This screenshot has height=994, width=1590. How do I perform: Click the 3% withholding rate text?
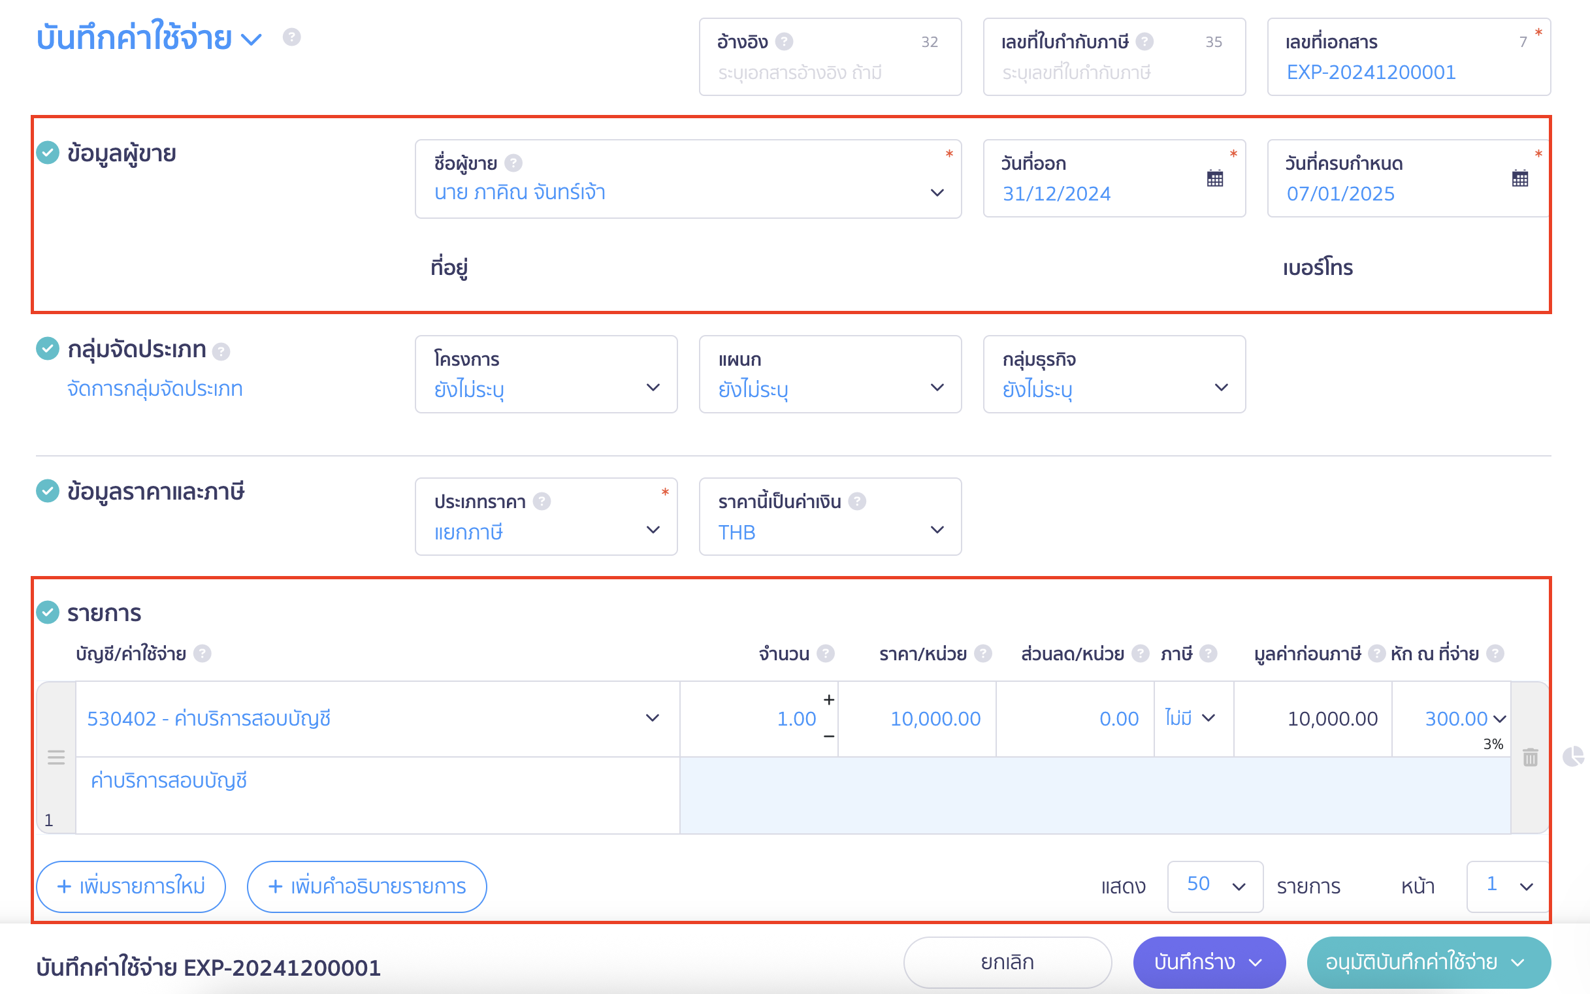1493,744
